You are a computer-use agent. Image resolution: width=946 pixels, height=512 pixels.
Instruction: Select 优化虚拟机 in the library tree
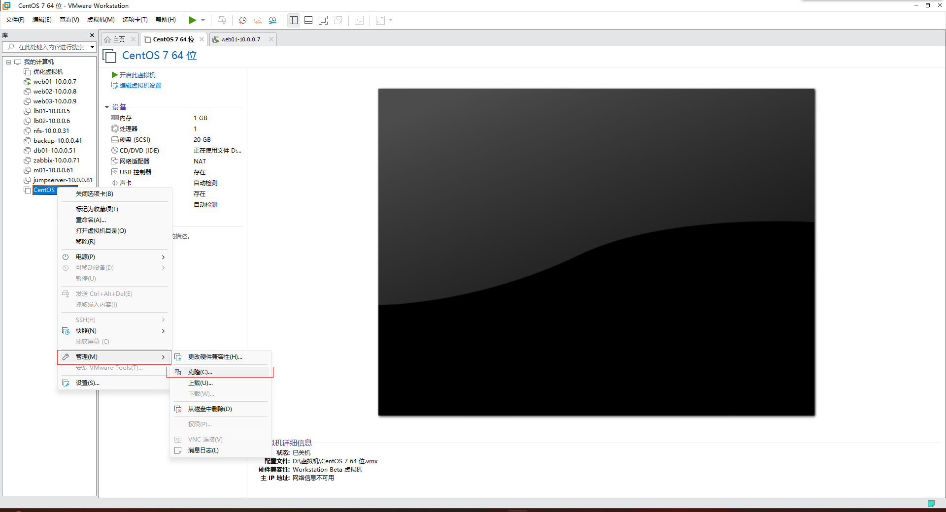click(x=48, y=72)
